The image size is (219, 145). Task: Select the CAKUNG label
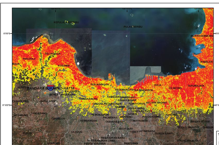coord(172,115)
